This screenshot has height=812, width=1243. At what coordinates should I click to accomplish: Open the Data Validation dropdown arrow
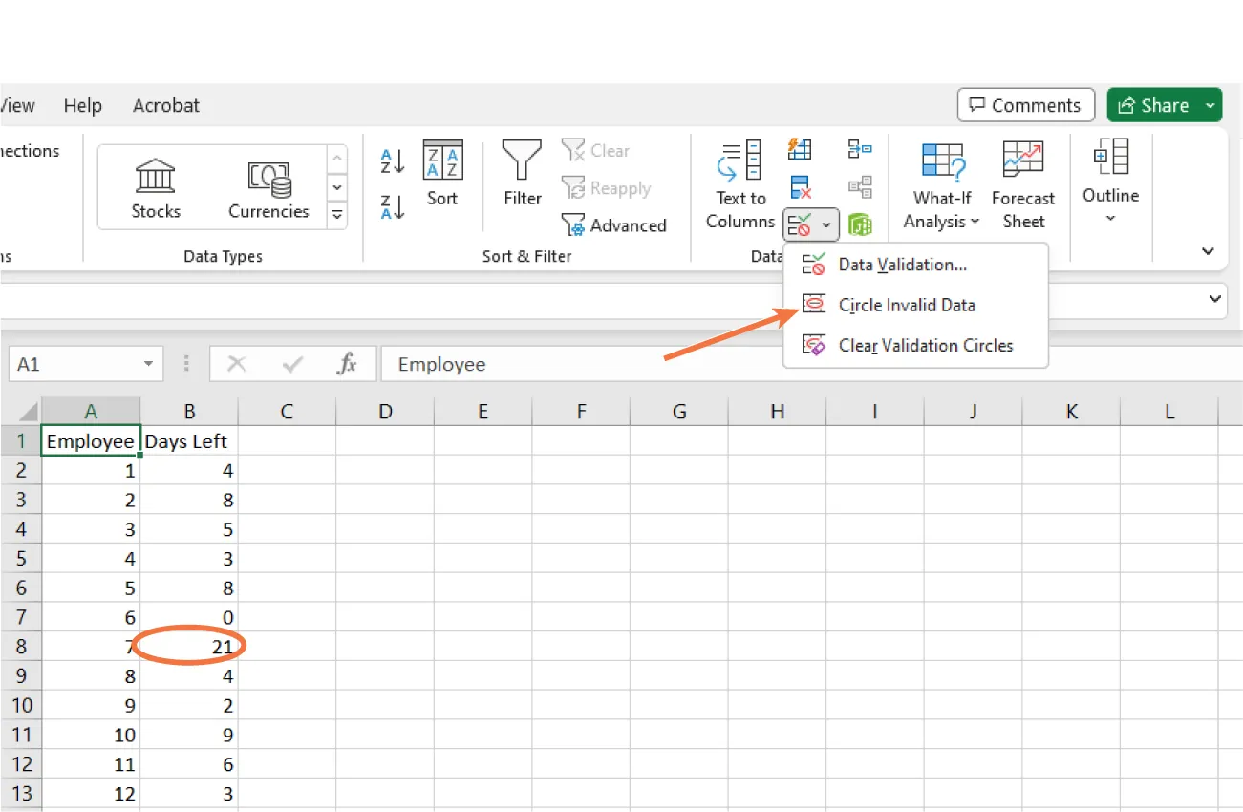(x=824, y=225)
